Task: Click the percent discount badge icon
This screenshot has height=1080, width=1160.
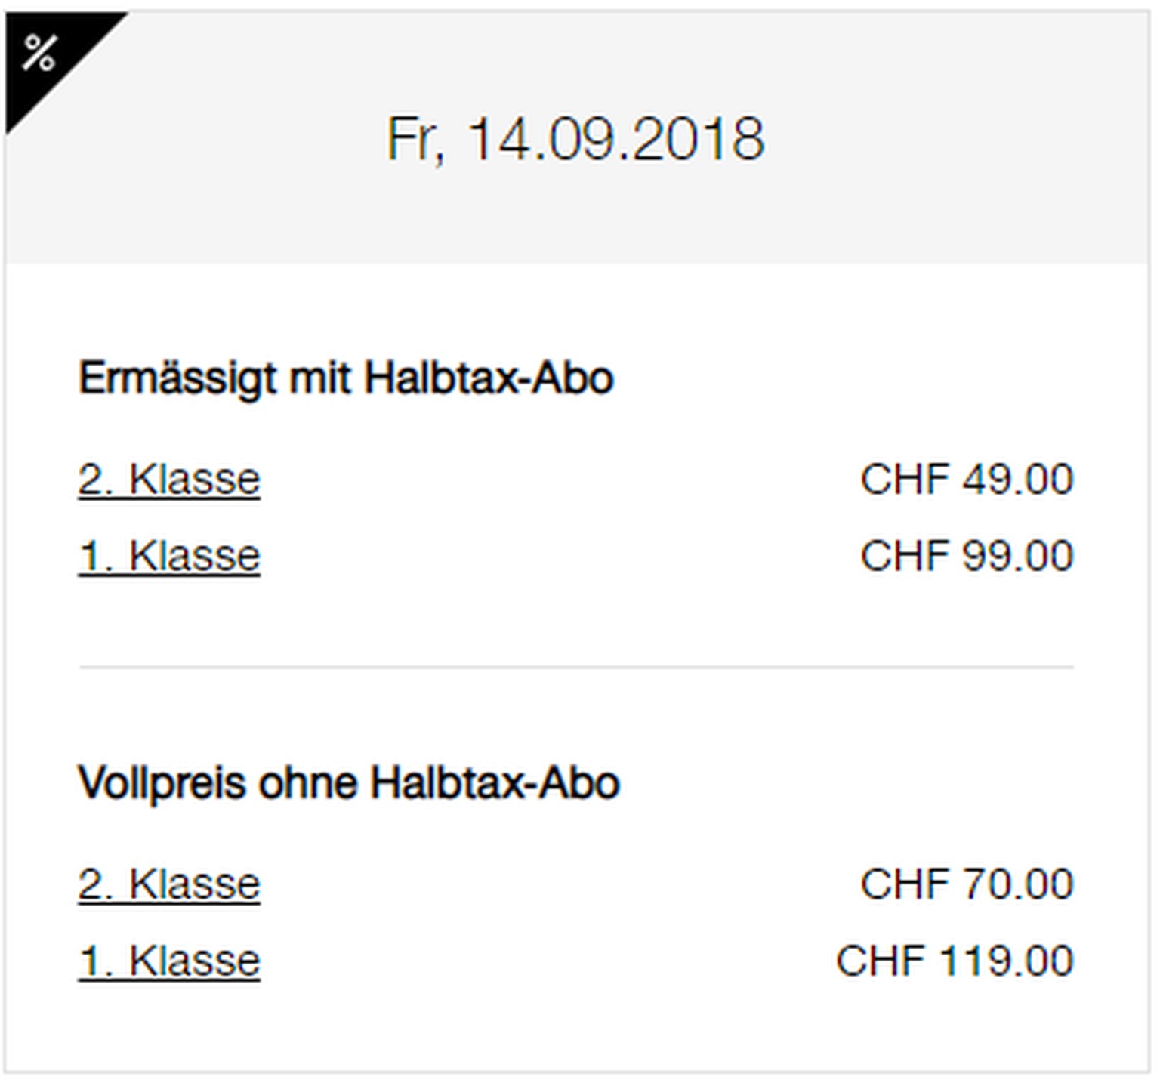Action: 39,53
